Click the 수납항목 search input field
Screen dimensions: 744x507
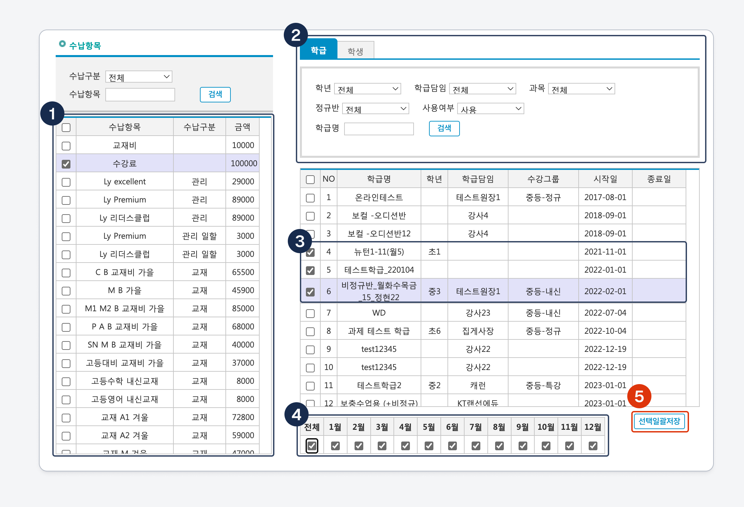click(x=140, y=95)
